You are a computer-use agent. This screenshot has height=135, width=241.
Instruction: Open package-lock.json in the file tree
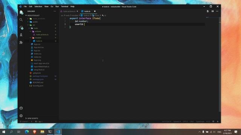[40, 76]
